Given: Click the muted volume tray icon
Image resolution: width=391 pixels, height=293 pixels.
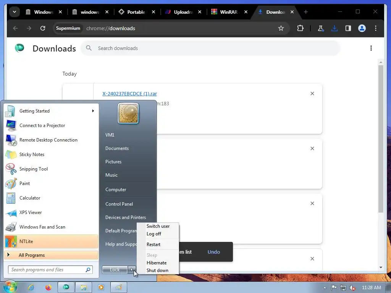Looking at the screenshot, I should click(x=352, y=288).
